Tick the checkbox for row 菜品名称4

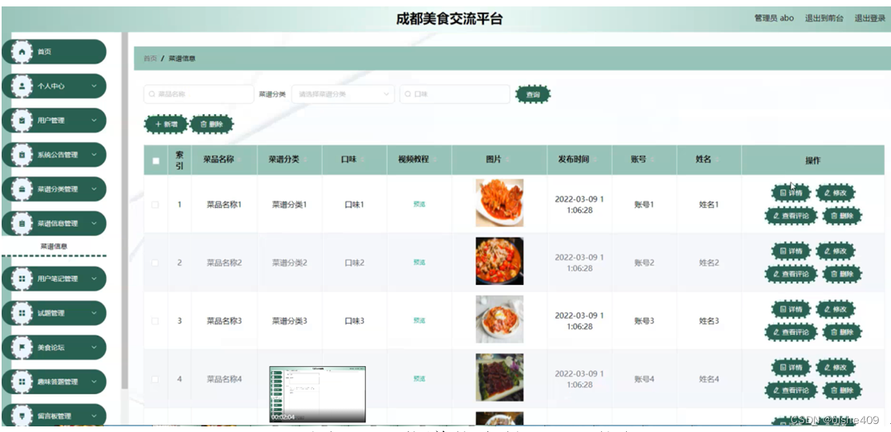tap(155, 379)
